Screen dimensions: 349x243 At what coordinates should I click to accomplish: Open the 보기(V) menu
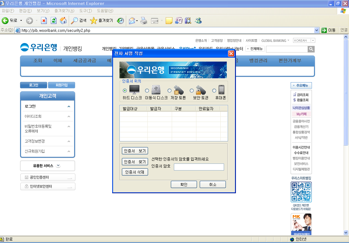43,11
